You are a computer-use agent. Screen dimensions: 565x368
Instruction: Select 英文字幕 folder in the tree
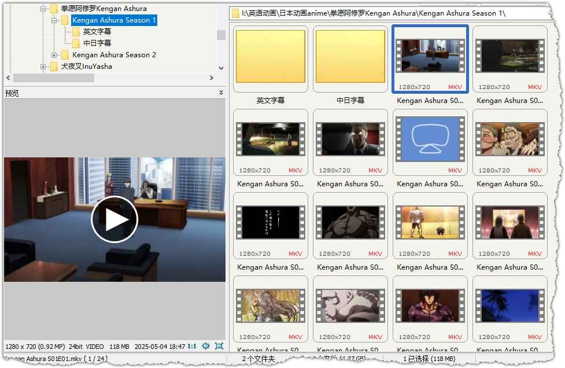click(97, 32)
